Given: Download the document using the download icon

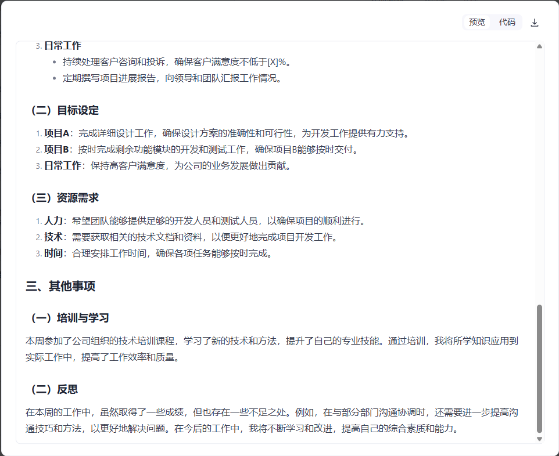Looking at the screenshot, I should click(535, 23).
